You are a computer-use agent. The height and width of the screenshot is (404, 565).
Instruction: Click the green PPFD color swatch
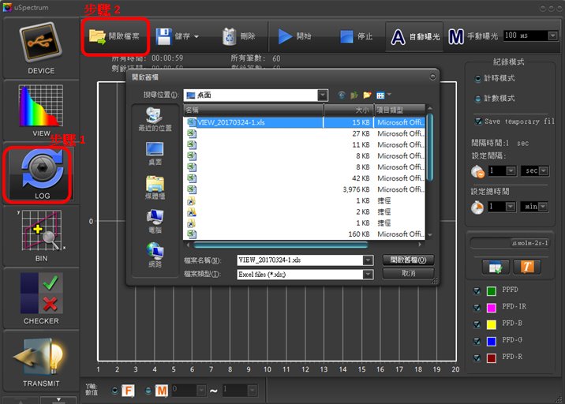pyautogui.click(x=492, y=291)
